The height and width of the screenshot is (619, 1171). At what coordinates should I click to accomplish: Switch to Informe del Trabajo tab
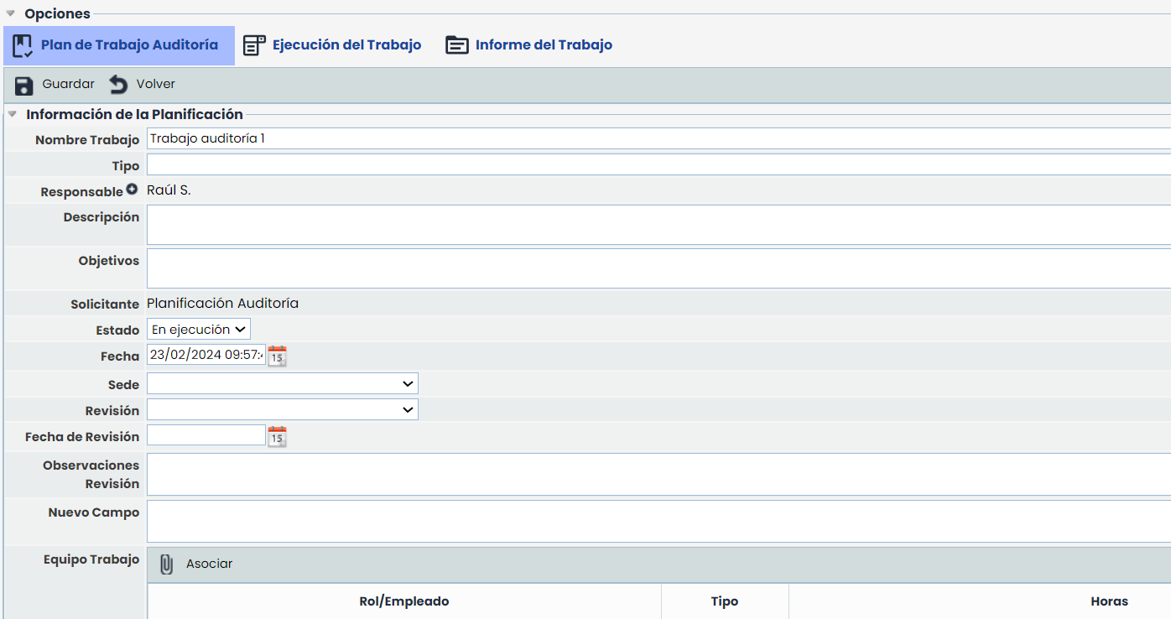544,45
